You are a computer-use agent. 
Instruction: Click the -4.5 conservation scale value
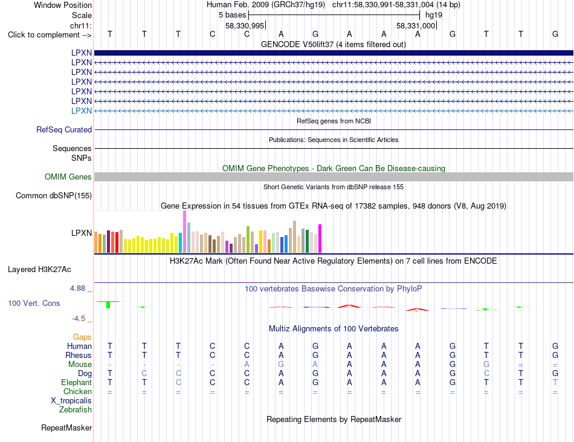click(79, 319)
